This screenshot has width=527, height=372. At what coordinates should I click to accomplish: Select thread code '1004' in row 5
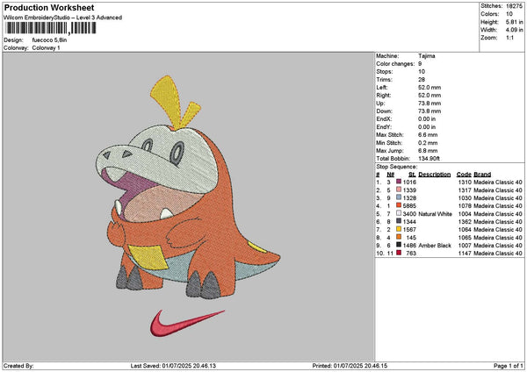(465, 214)
